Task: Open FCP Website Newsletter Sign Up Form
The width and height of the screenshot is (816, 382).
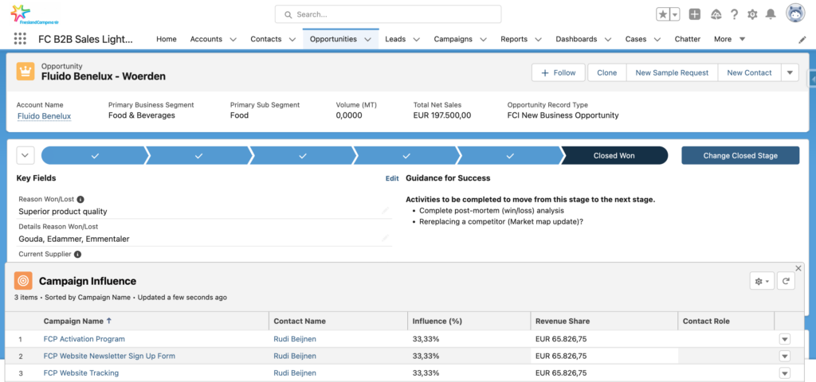Action: (109, 356)
